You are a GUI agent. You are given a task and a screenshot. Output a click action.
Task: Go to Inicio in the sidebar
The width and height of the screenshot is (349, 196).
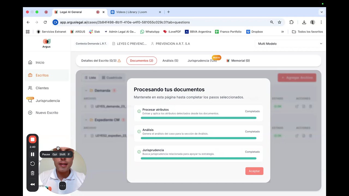coord(47,62)
